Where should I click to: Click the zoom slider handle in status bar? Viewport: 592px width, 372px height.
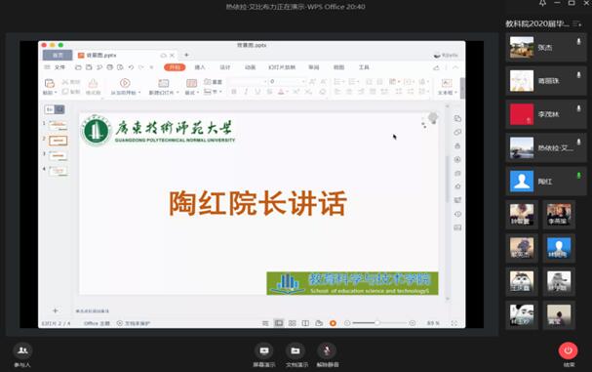pyautogui.click(x=376, y=323)
